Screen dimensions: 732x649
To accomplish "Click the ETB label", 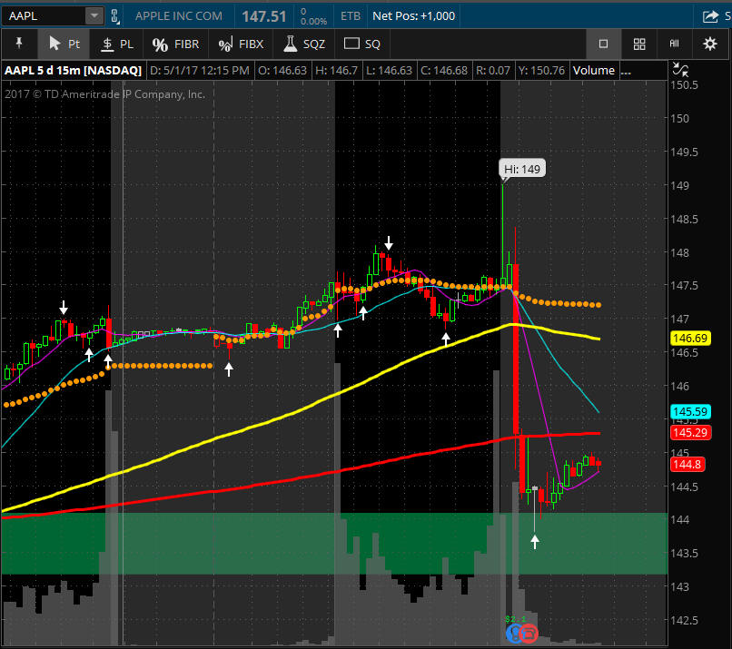I will (x=351, y=16).
